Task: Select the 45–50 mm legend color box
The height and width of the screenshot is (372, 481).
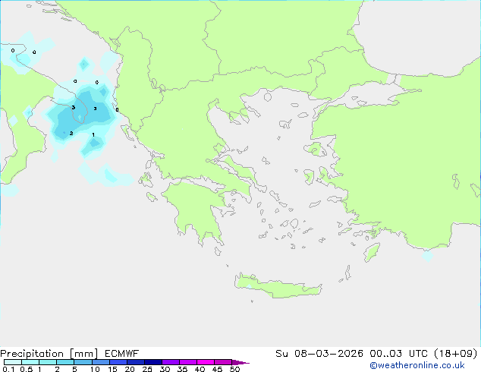Action: (x=223, y=362)
